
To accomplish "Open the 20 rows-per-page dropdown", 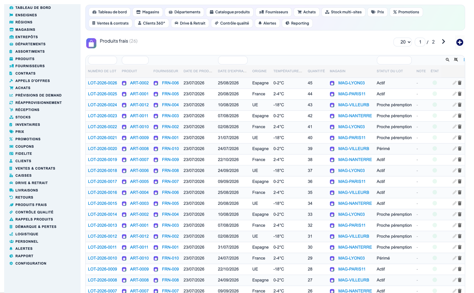I will tap(403, 42).
